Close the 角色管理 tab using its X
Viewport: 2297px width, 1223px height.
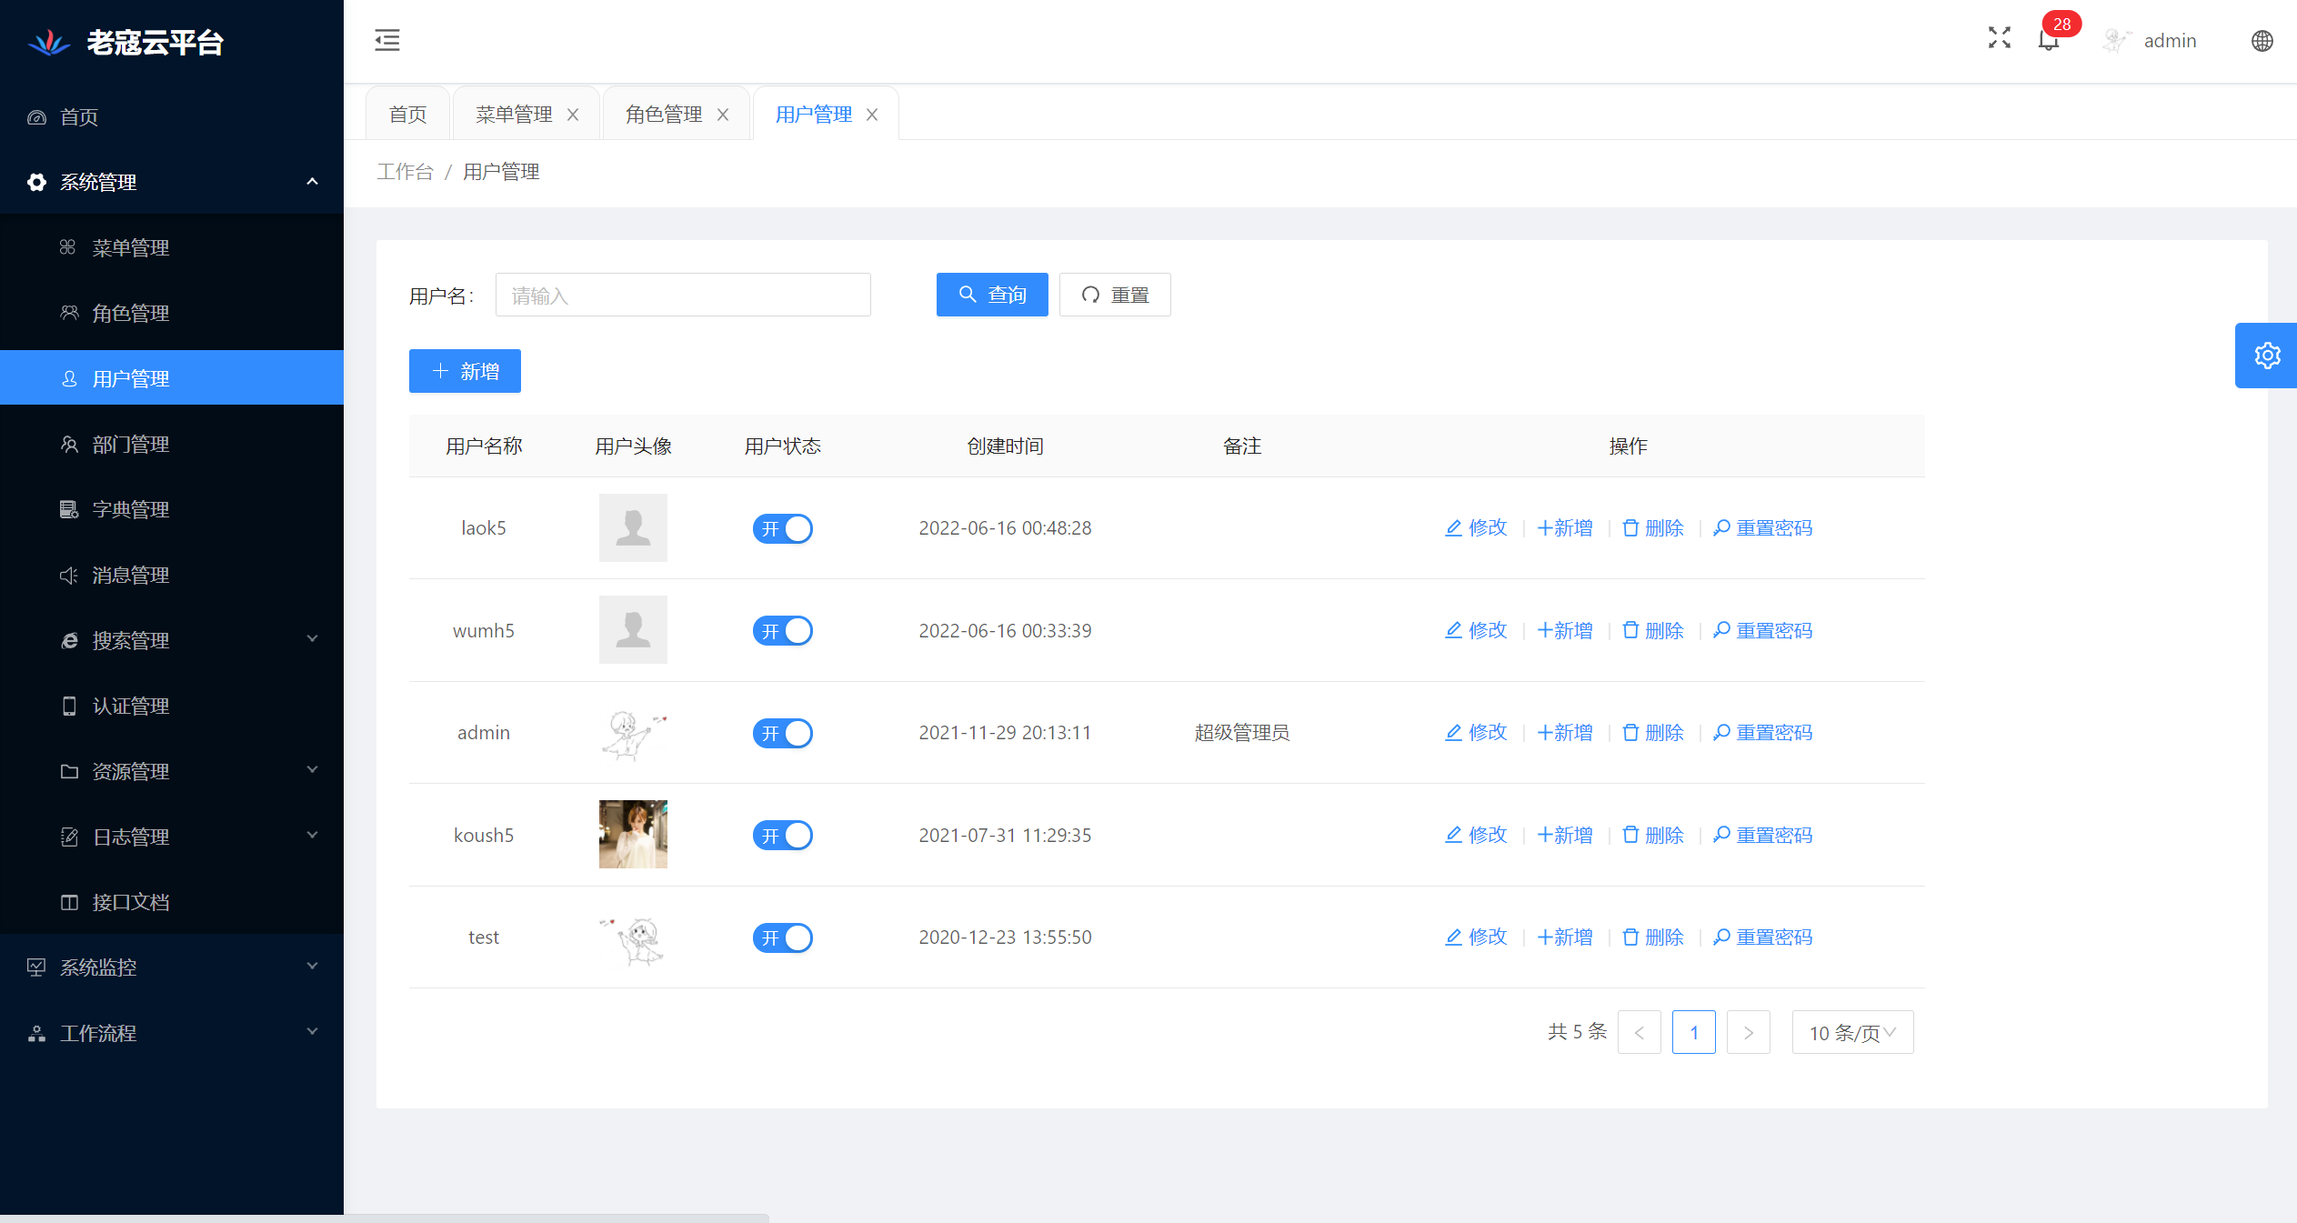point(723,115)
